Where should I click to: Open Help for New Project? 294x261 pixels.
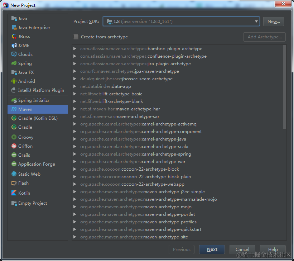(x=273, y=250)
